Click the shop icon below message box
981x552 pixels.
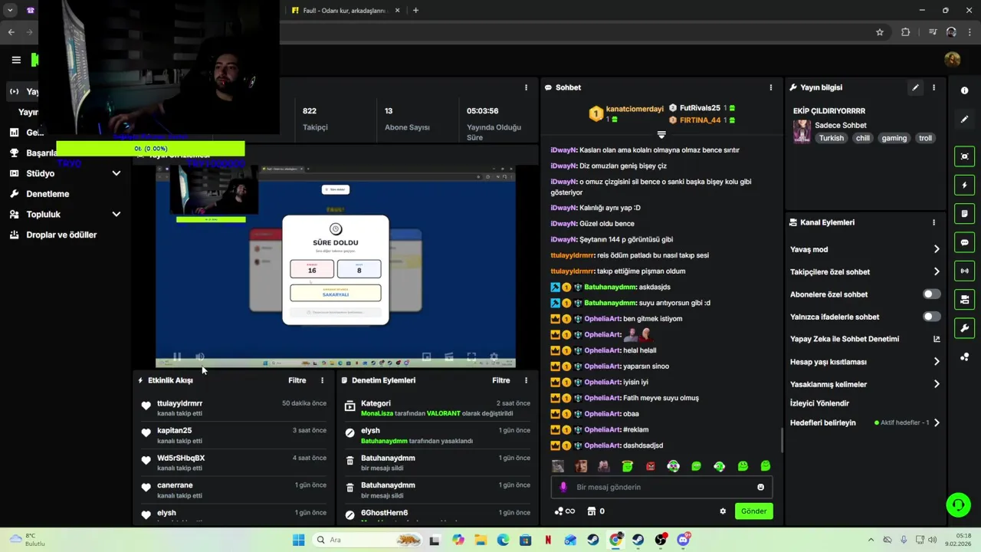point(592,511)
